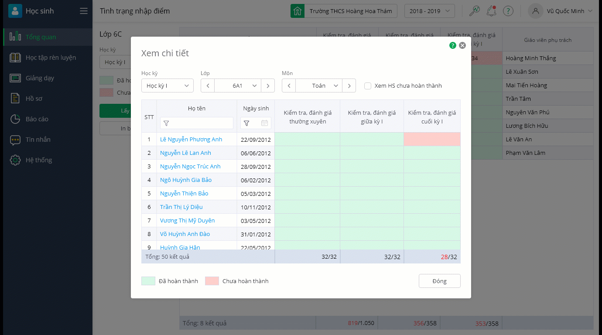Open Trường THCS Hoàng Hoa Thám selector
Screen dimensions: 602x335
click(351, 11)
